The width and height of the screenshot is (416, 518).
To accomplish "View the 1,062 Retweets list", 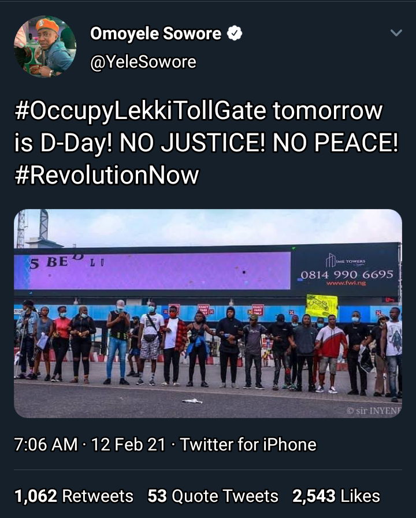I will (x=73, y=496).
